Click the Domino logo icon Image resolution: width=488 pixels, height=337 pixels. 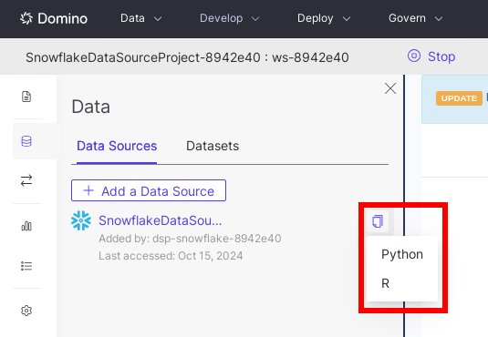(x=26, y=18)
